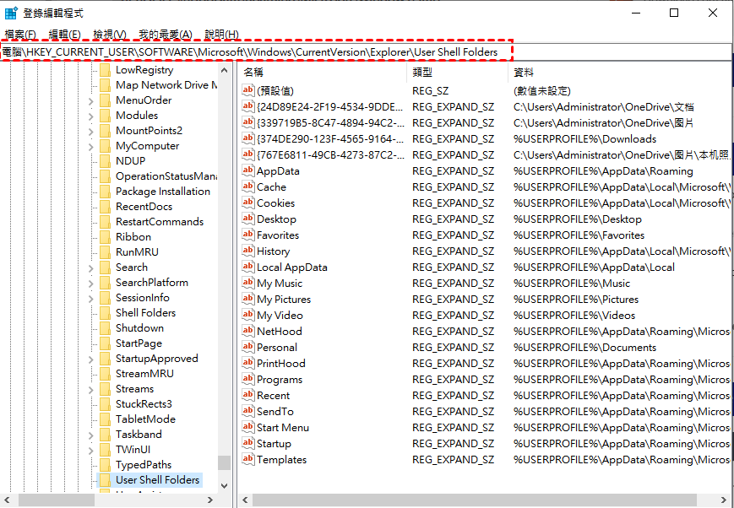
Task: Select the My Pictures value name
Action: [284, 300]
